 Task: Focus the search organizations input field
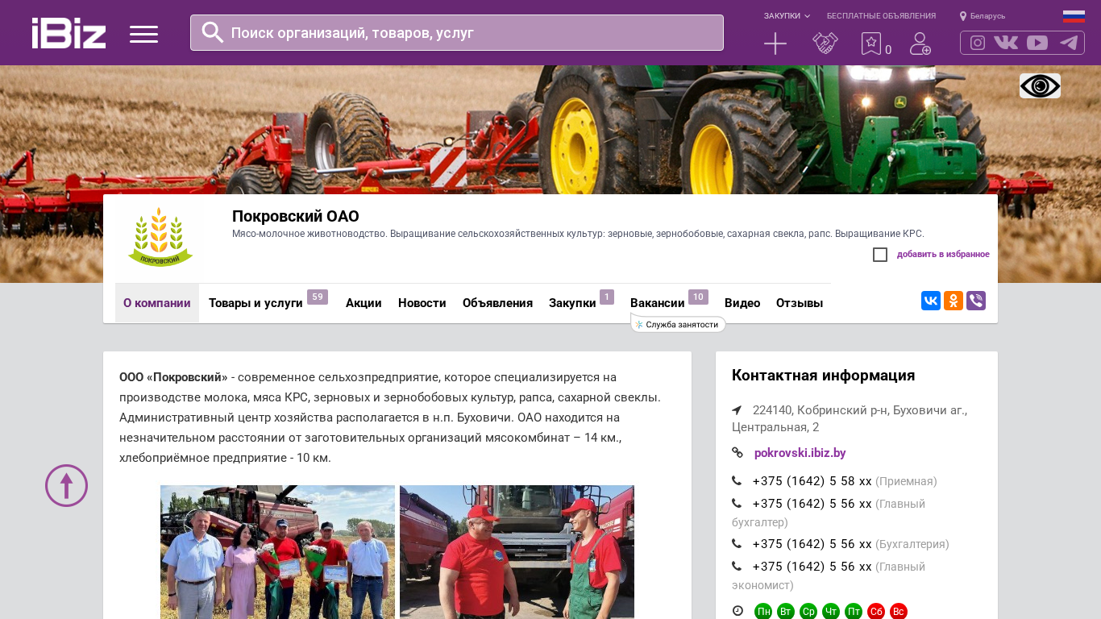[x=457, y=32]
